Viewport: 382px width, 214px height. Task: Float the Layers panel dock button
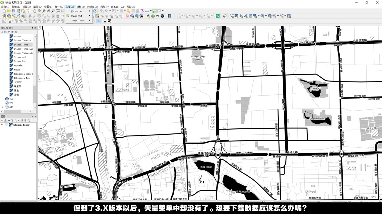point(32,117)
